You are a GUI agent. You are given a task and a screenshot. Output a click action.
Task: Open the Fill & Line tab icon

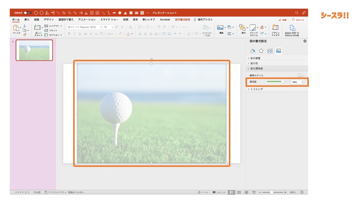[253, 51]
